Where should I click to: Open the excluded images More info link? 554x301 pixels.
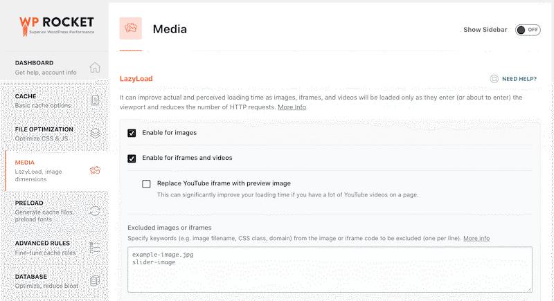(x=476, y=238)
